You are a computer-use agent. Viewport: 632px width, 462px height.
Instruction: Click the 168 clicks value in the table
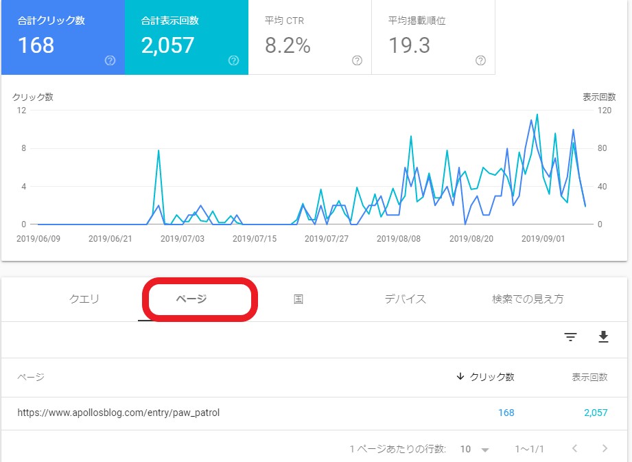[506, 413]
